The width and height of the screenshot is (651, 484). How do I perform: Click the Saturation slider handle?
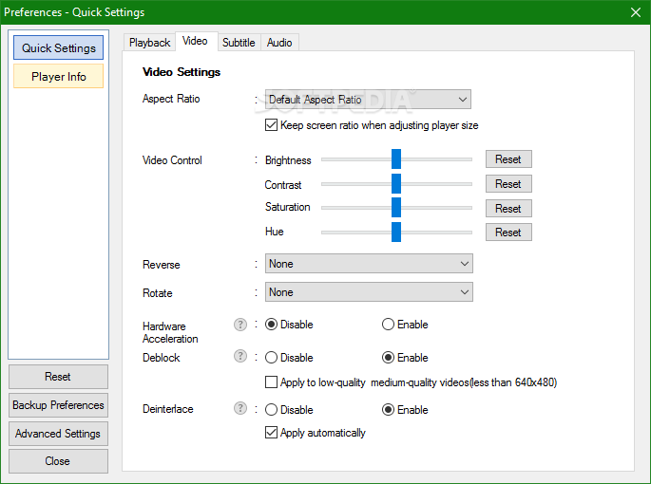pos(396,208)
